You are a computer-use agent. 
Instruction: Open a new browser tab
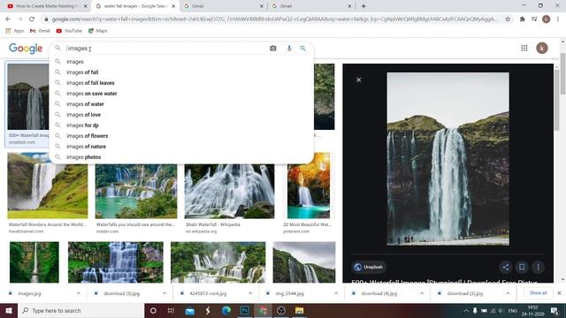tap(363, 6)
